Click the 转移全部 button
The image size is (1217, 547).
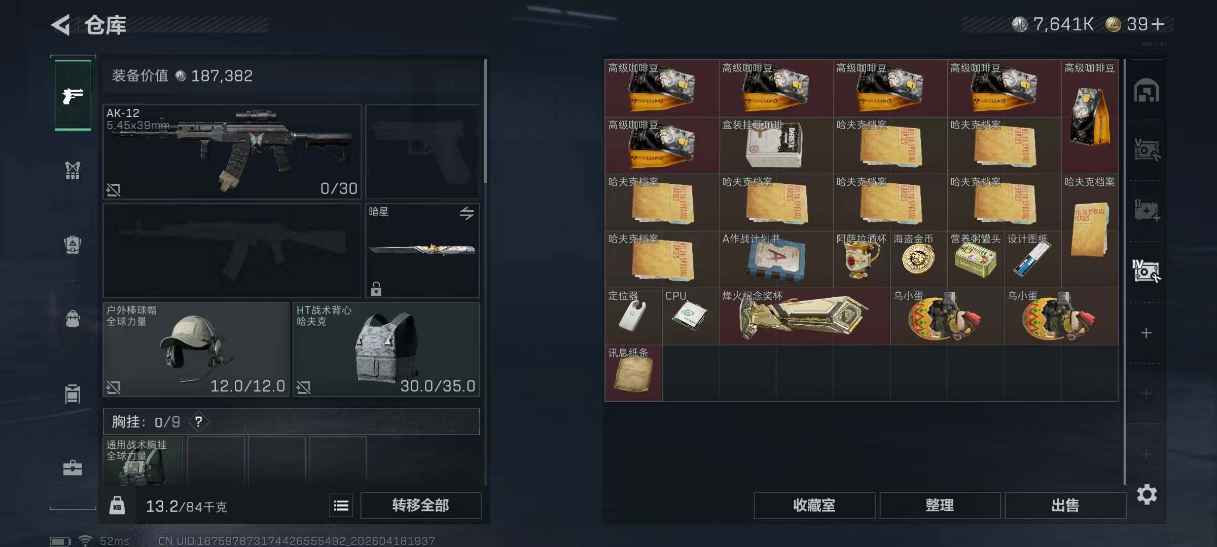point(421,505)
